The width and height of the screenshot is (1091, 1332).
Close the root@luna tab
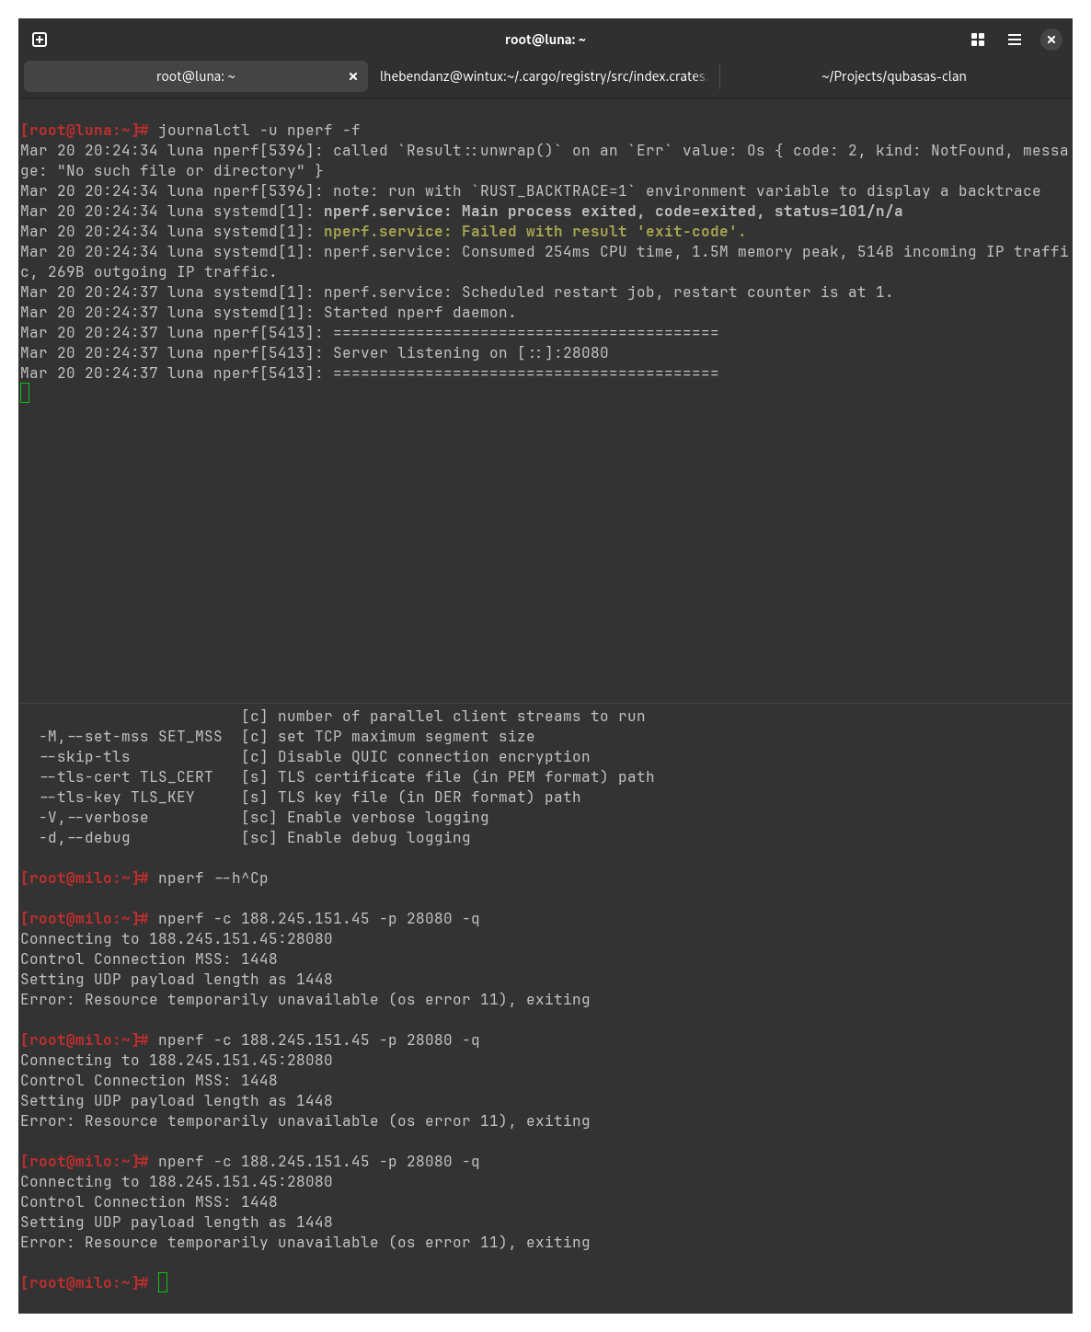353,76
